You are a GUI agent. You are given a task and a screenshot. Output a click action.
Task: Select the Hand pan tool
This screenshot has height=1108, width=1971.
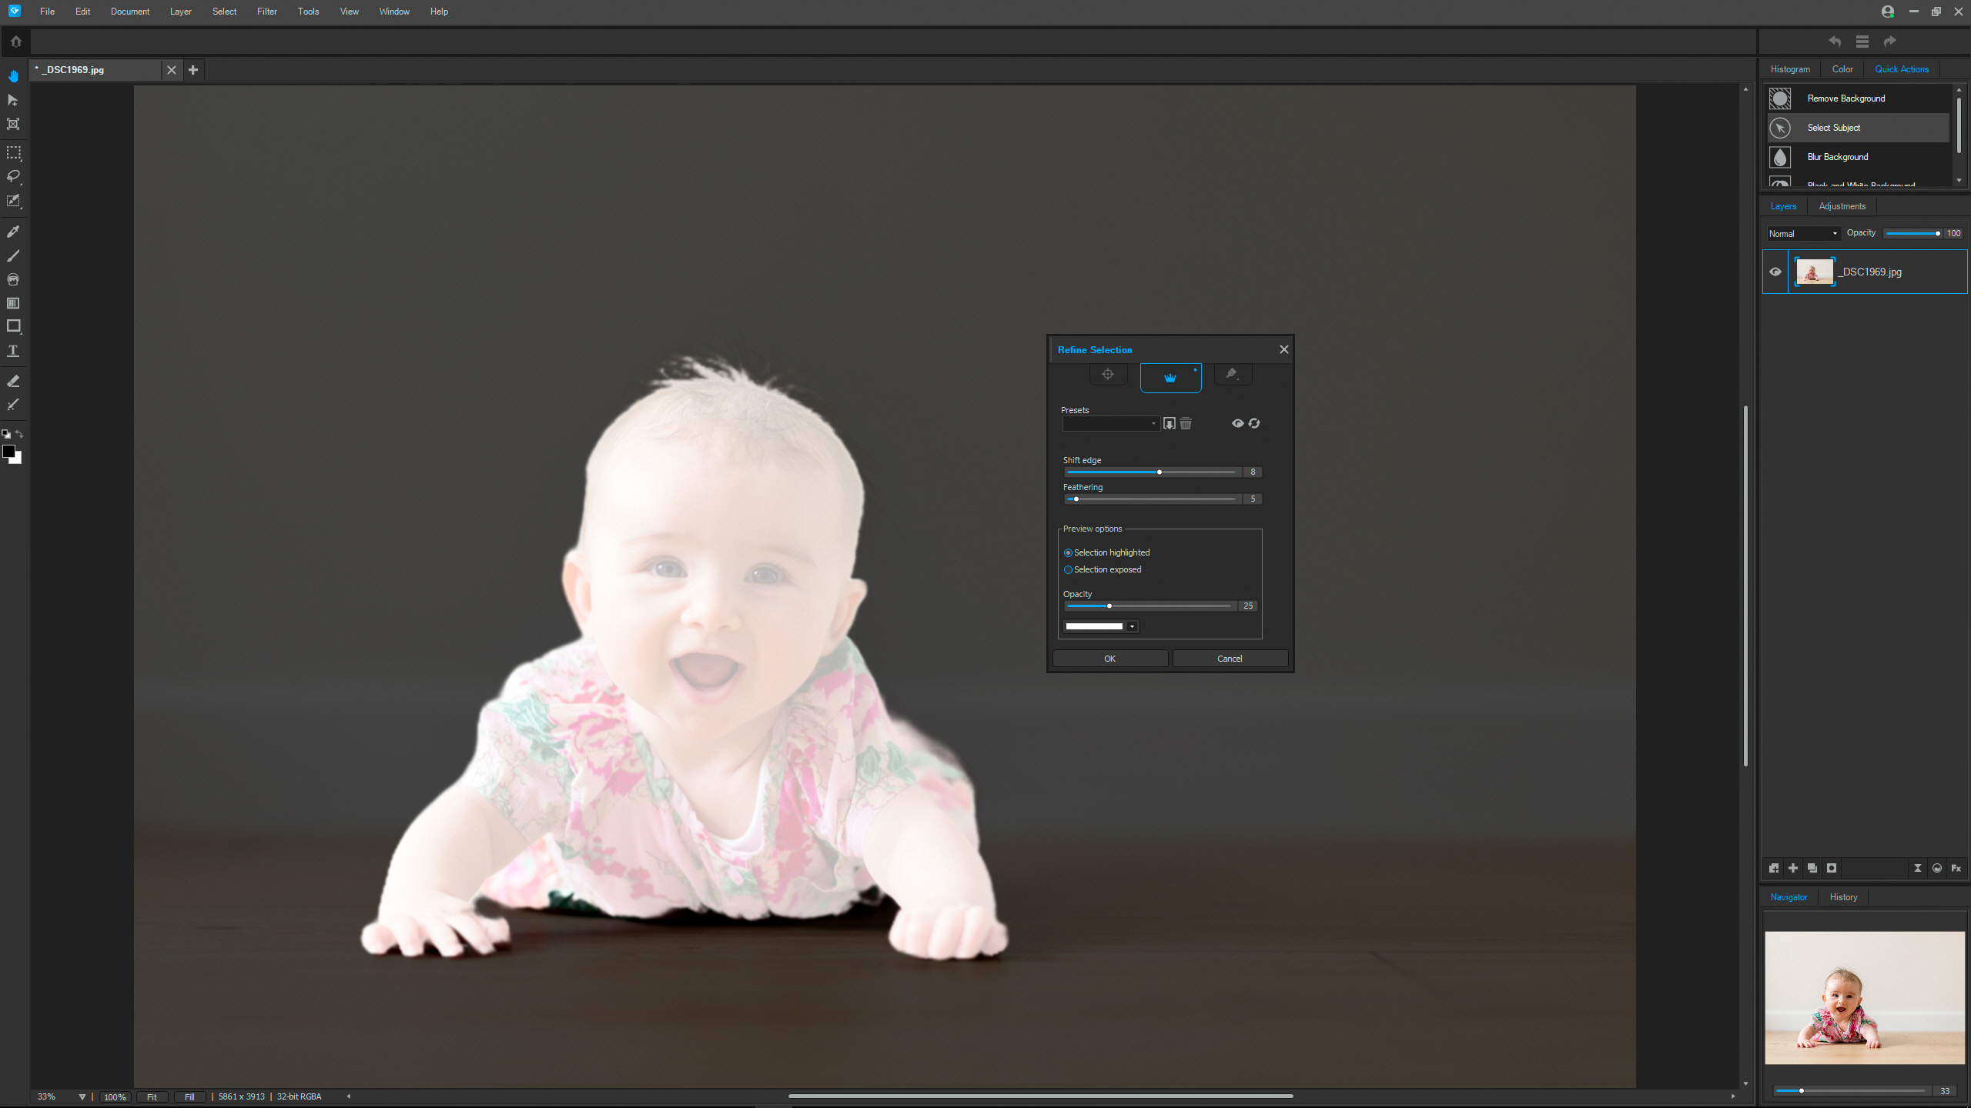13,75
